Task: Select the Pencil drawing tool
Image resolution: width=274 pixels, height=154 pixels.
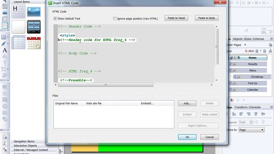Action: (x=3, y=44)
